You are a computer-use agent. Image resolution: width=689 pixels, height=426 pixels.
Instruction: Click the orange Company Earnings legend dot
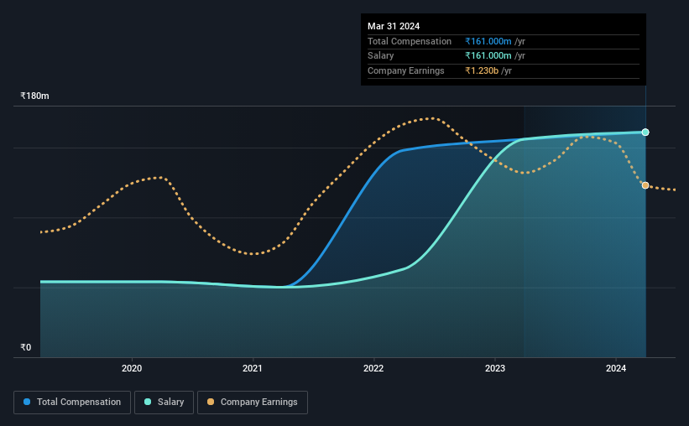(211, 402)
